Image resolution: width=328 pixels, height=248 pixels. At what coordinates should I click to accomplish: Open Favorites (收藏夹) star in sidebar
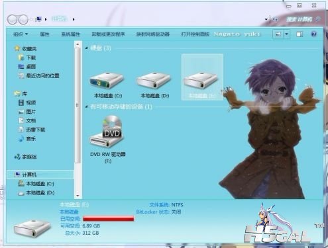[17, 48]
